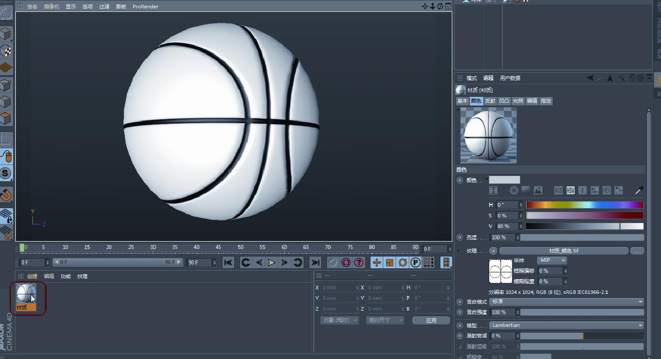Jump to the animation end frame
Screen dimensions: 661x359
315,263
